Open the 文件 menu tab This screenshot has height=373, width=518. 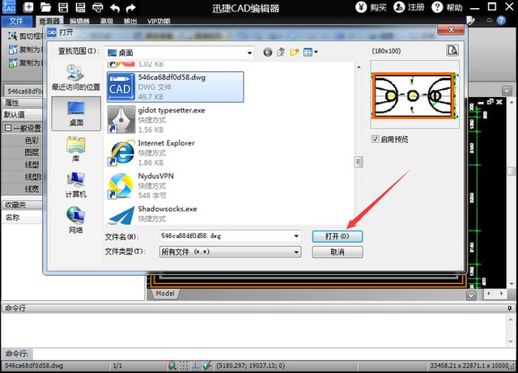[x=16, y=21]
